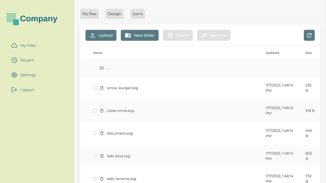Click the 454 B size value
The height and width of the screenshot is (183, 326).
pyautogui.click(x=309, y=133)
